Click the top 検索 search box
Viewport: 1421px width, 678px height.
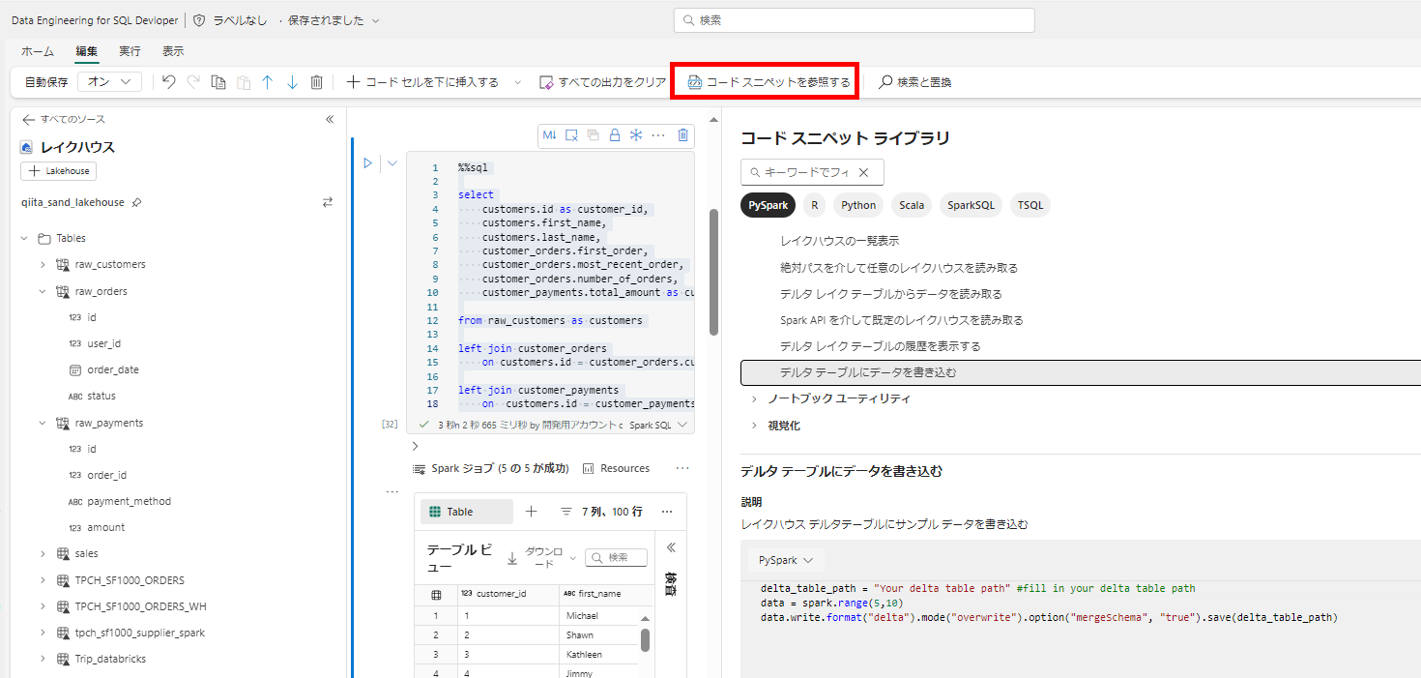pos(854,20)
